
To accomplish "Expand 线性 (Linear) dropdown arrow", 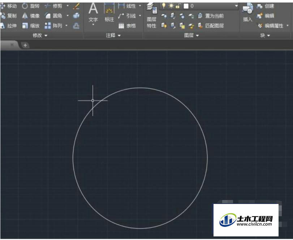I will 140,6.
